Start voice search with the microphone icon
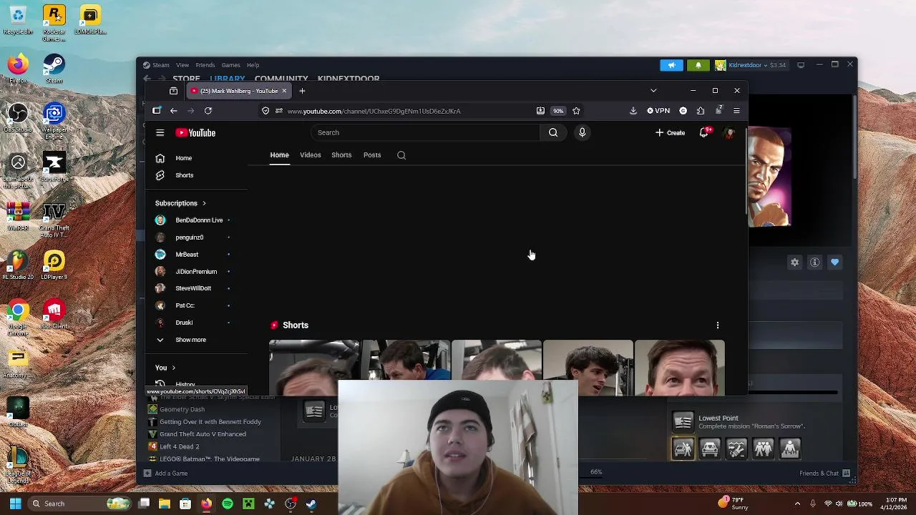916x515 pixels. [x=582, y=132]
